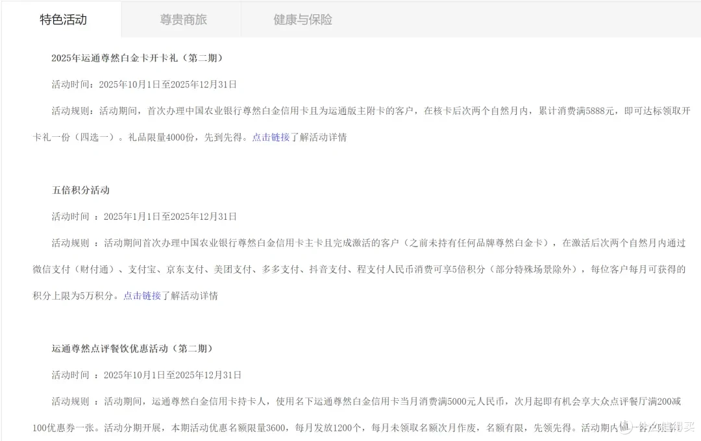Click the paragraph line starting 微信支付（财付通）

click(x=359, y=269)
